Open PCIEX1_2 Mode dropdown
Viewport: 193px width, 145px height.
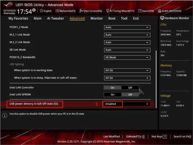coord(127,28)
